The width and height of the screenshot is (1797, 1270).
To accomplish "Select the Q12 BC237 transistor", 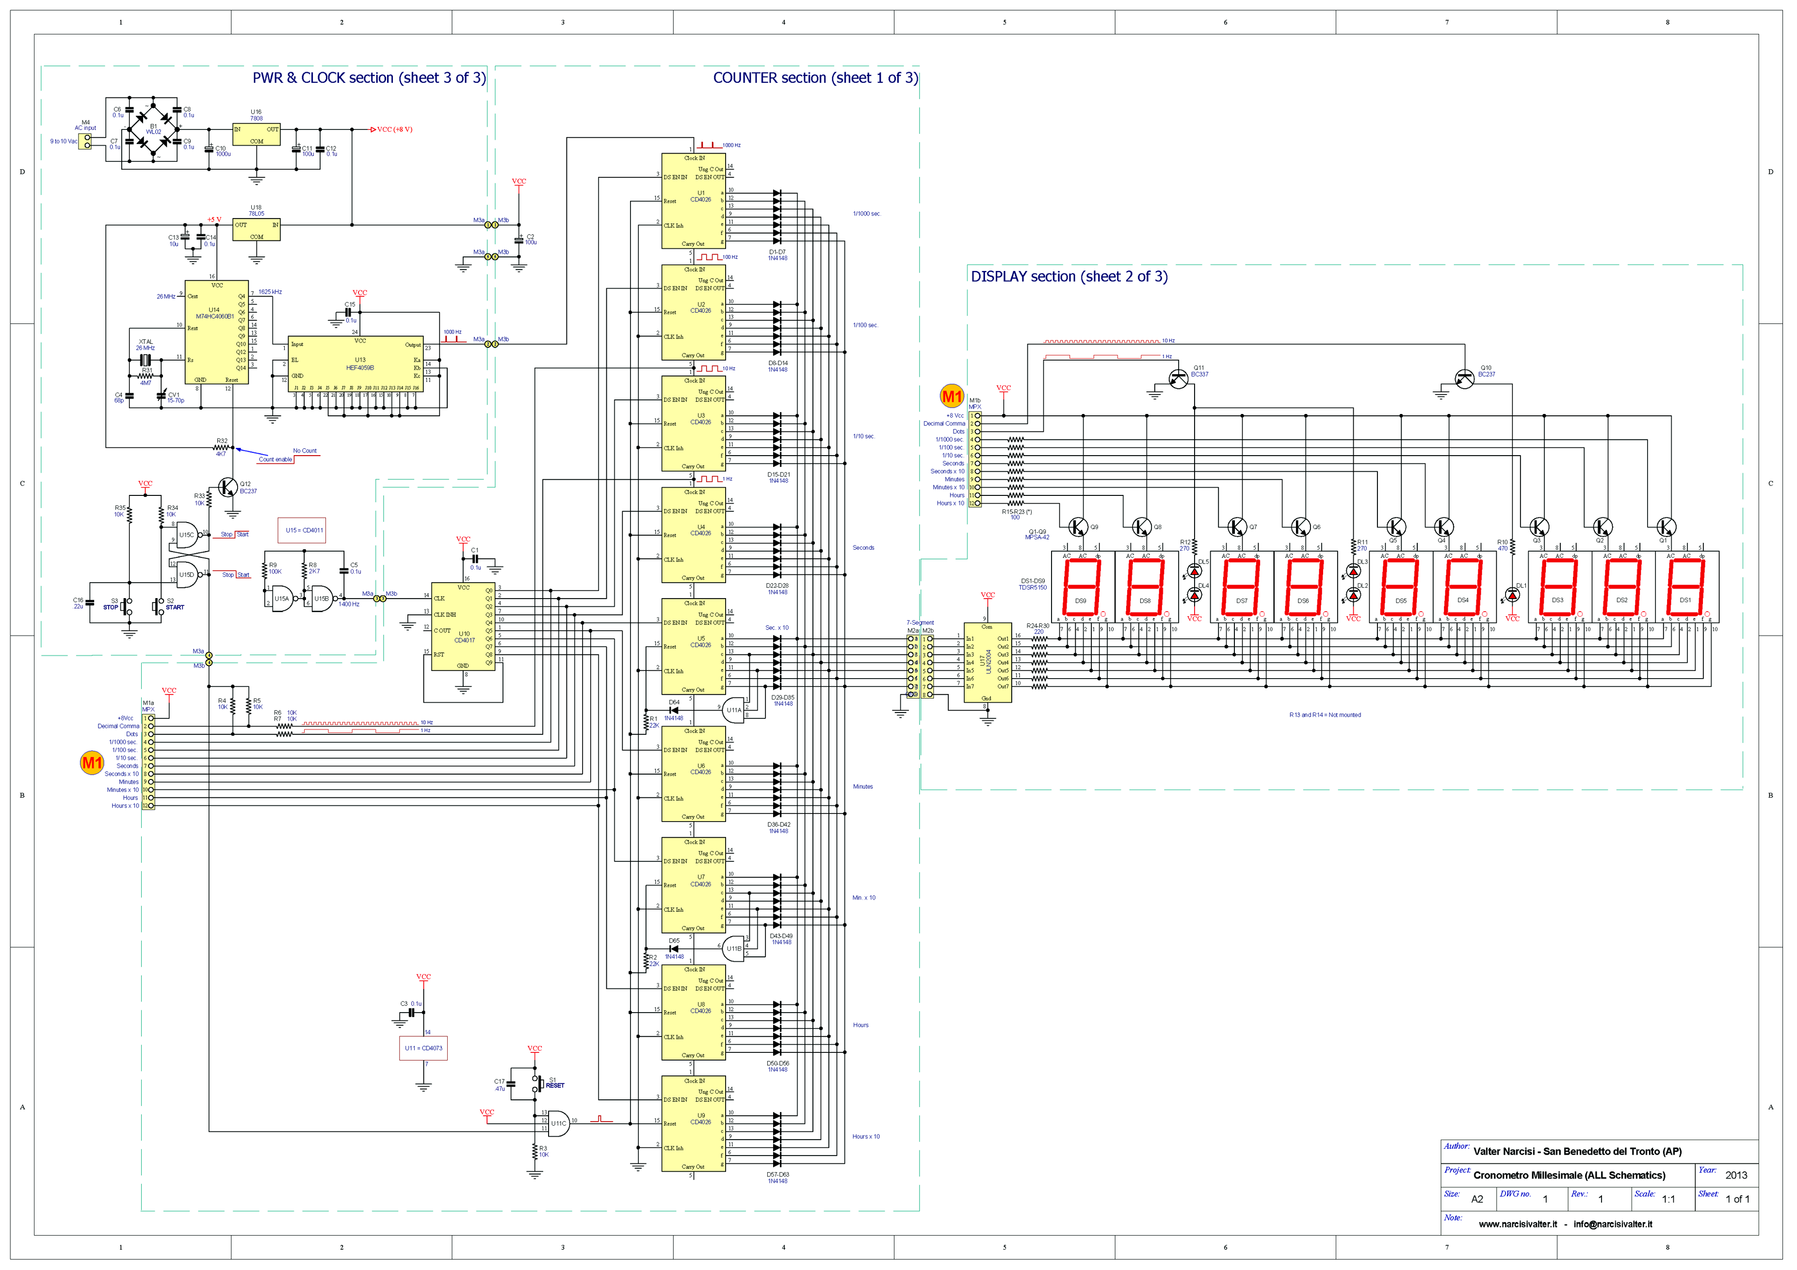I will 228,488.
